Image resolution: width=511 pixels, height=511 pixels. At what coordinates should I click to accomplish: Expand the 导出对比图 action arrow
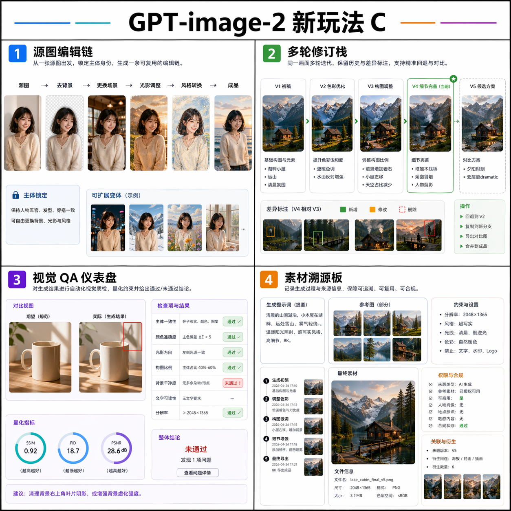[461, 236]
